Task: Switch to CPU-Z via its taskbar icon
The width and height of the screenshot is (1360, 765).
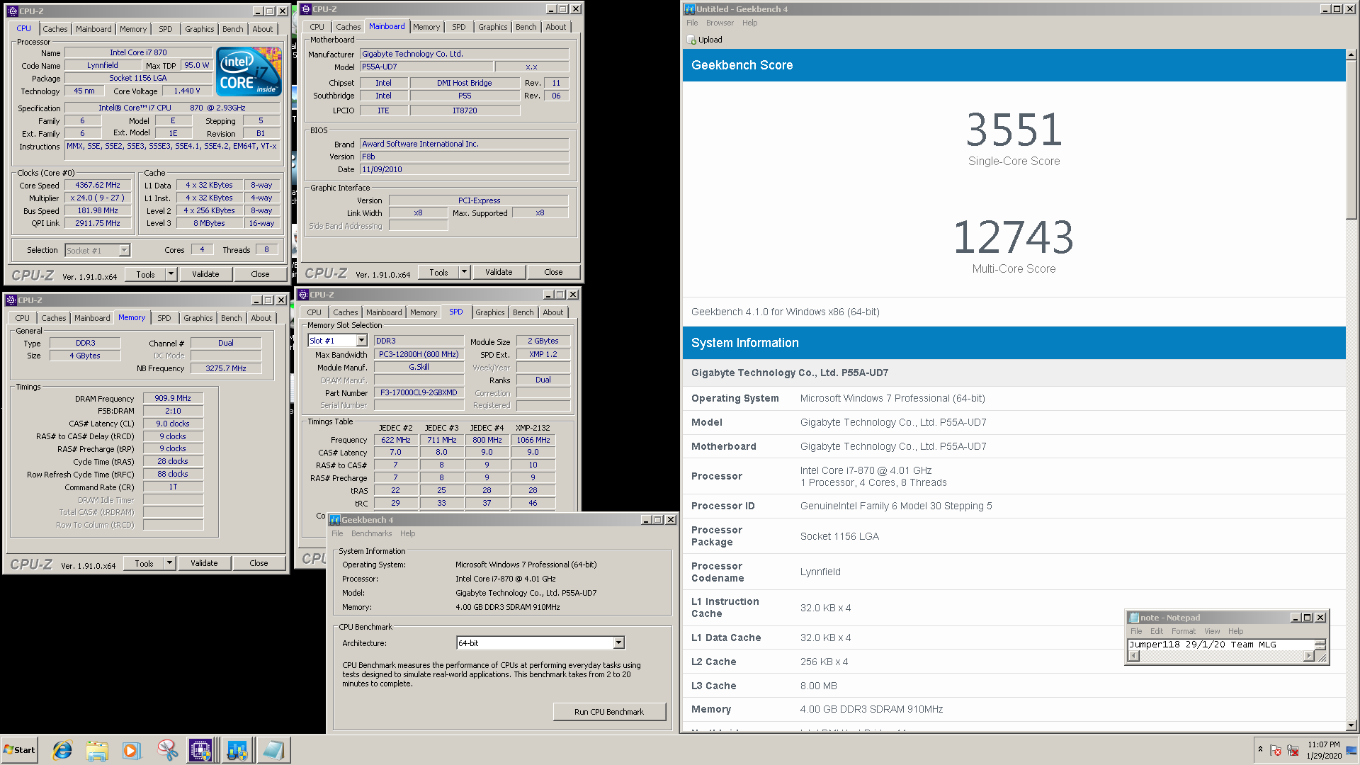Action: [200, 750]
